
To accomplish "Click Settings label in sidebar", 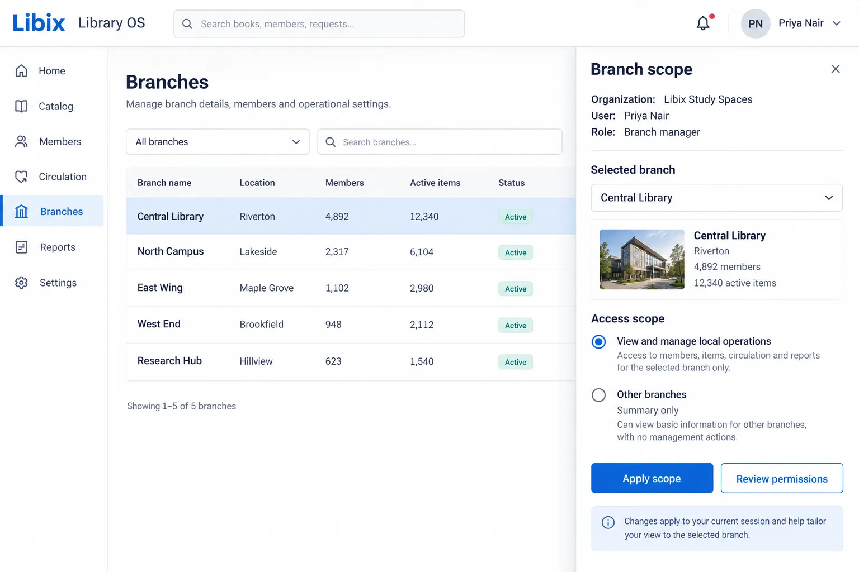I will (x=58, y=283).
